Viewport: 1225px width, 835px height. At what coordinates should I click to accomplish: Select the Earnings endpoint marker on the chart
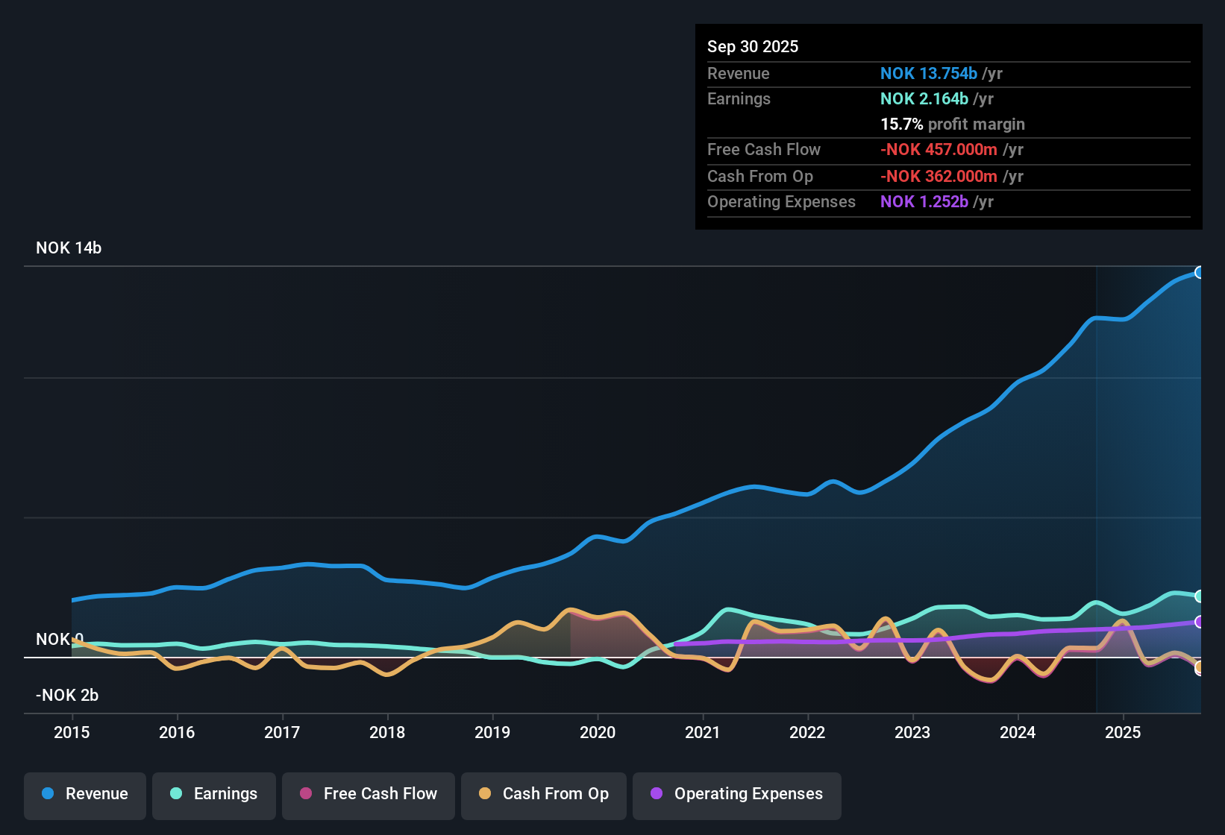click(1200, 596)
